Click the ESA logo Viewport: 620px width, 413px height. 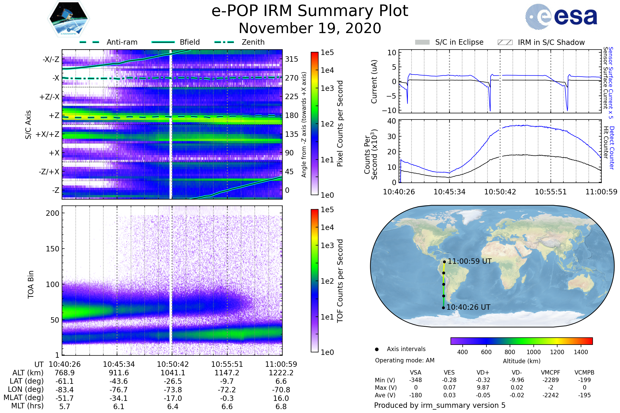(x=561, y=17)
